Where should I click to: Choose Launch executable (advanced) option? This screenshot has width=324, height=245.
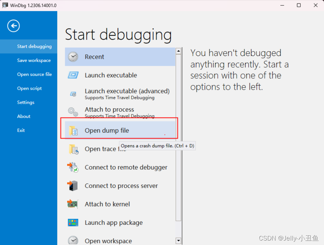tap(120, 93)
